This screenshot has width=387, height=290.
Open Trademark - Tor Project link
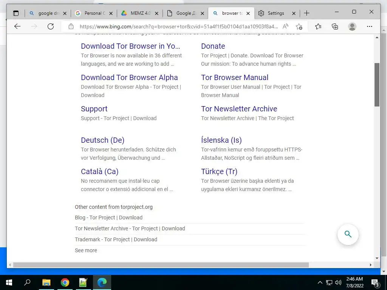116,239
